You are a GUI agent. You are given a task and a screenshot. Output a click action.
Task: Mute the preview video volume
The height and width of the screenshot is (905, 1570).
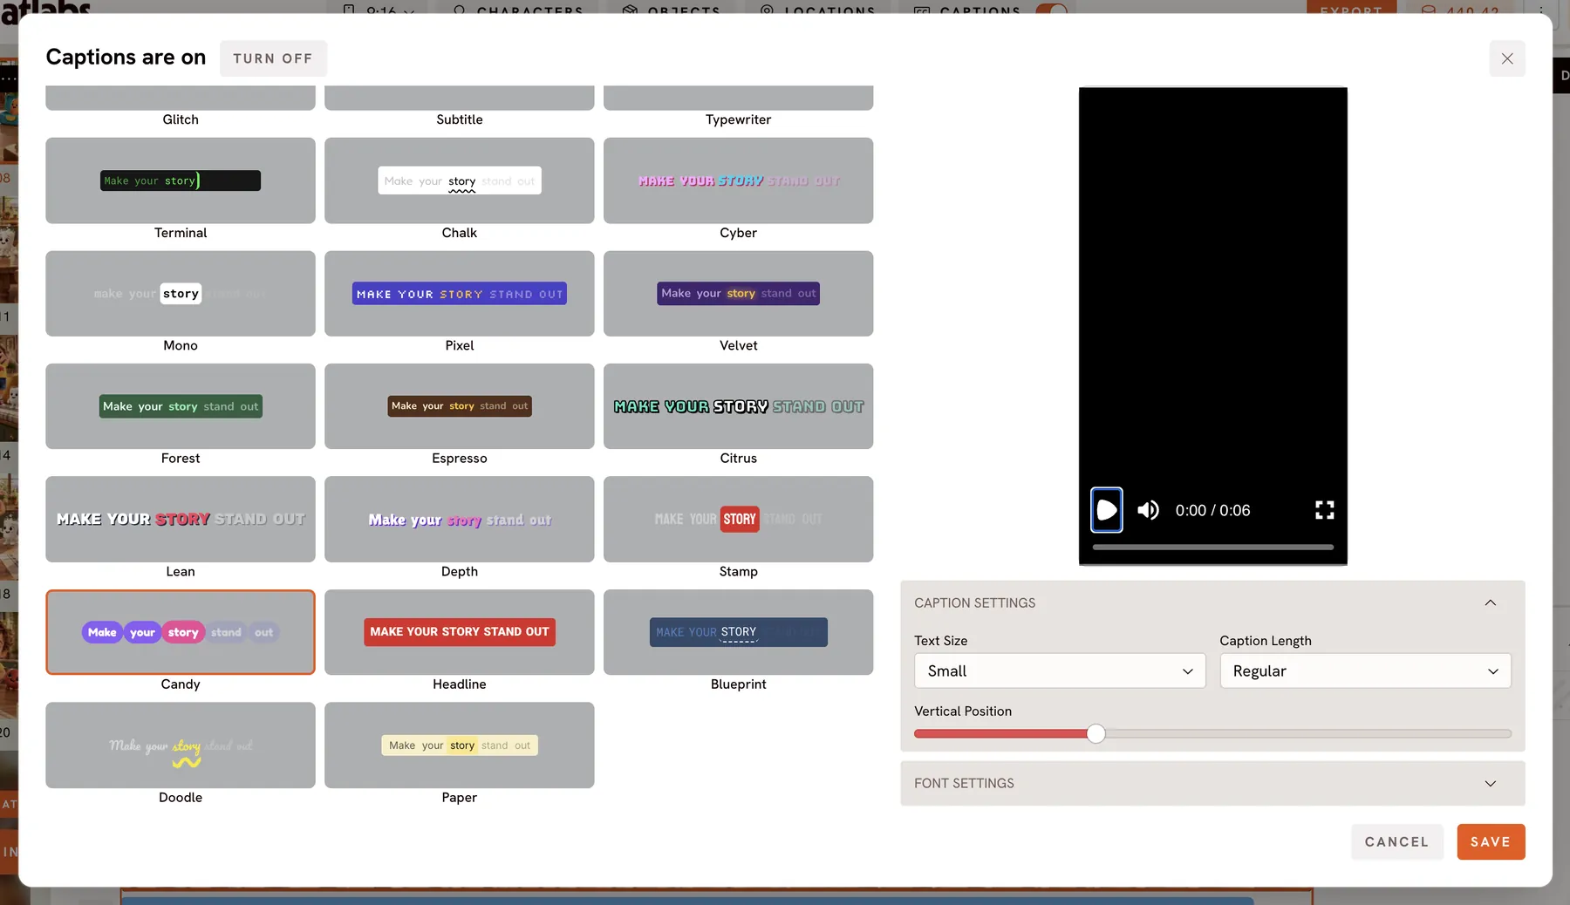point(1149,510)
